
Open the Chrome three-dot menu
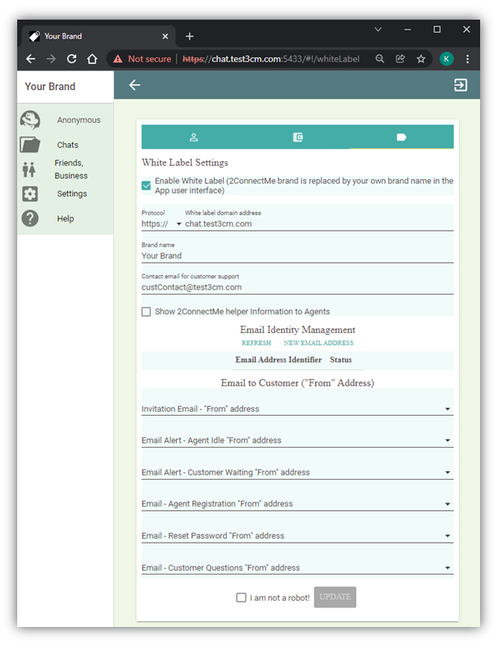point(467,59)
